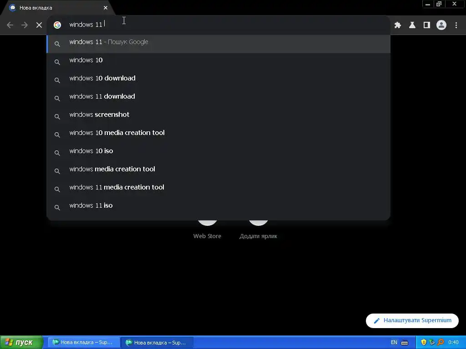Select suggestion windows 10 download
This screenshot has height=349, width=466.
click(x=218, y=80)
